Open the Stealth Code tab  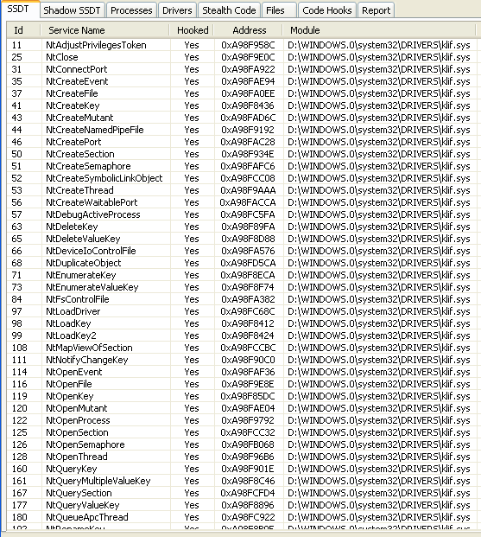(229, 10)
